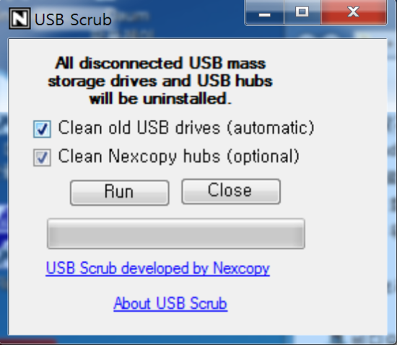Dismiss the dialog with the Close button

231,191
